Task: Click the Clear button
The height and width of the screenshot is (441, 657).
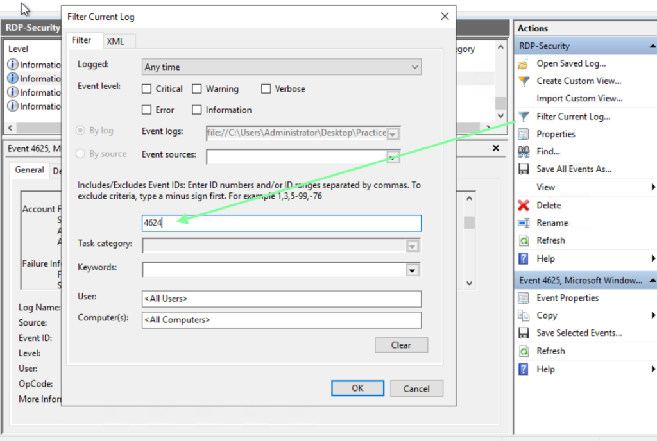Action: pyautogui.click(x=401, y=345)
